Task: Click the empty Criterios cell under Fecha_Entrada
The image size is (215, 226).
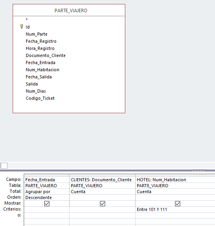Action: (47, 209)
